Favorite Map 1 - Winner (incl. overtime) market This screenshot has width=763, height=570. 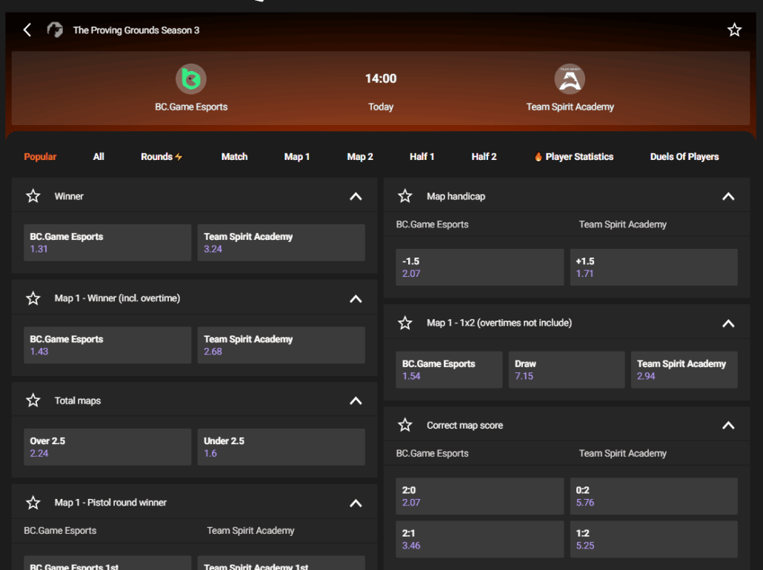33,298
